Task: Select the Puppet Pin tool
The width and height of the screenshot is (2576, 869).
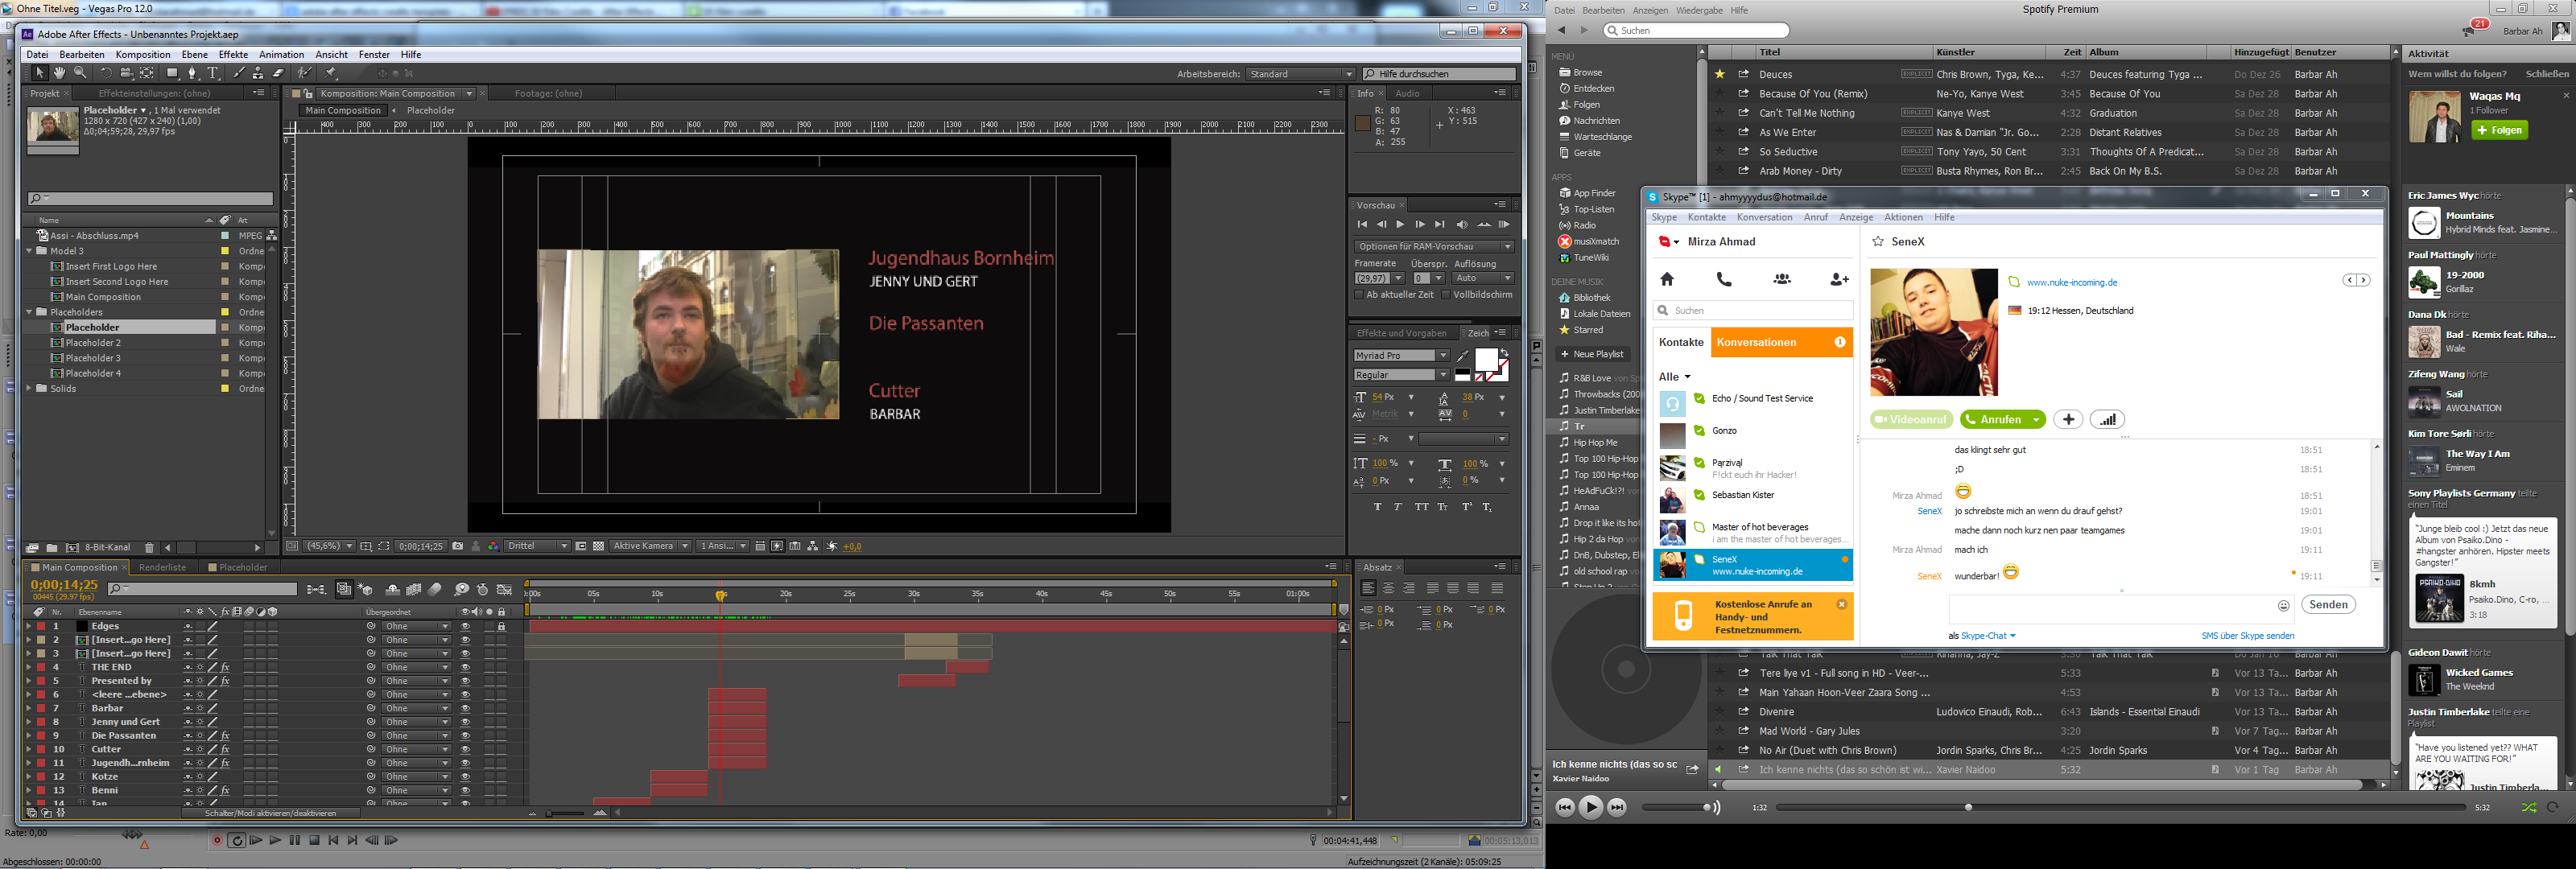Action: click(331, 73)
